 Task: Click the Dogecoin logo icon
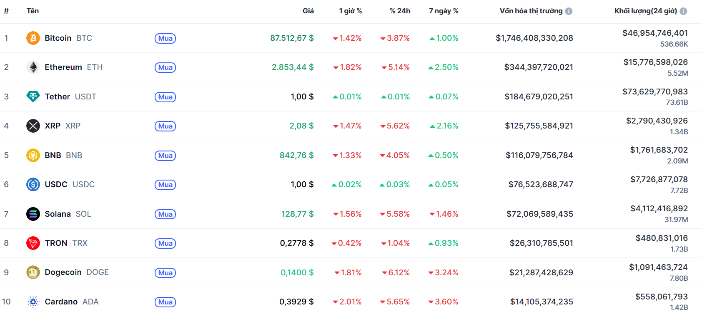click(33, 272)
